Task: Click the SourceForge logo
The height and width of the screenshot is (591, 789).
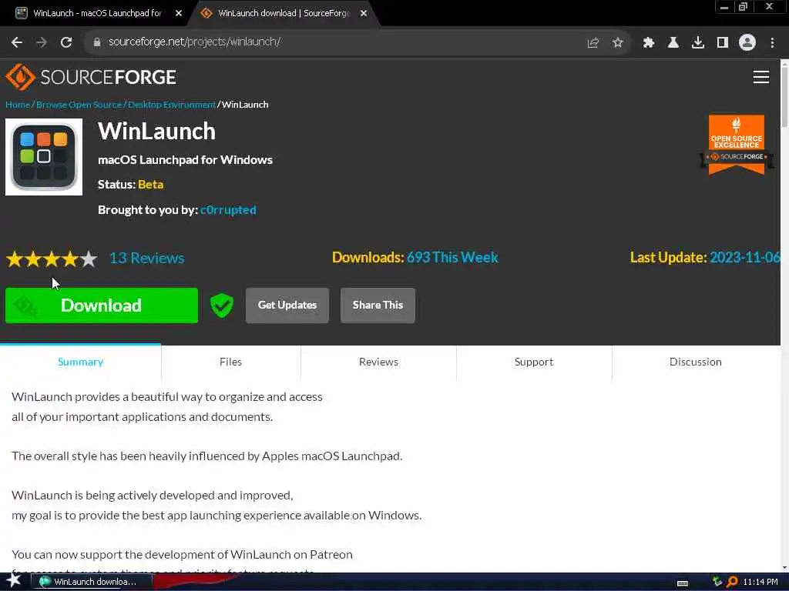Action: (91, 77)
